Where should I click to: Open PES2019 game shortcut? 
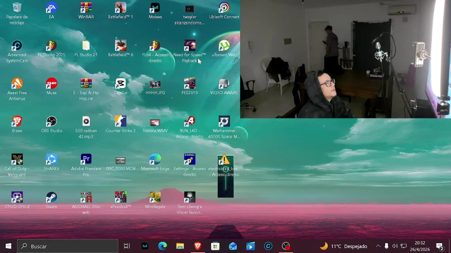point(190,86)
